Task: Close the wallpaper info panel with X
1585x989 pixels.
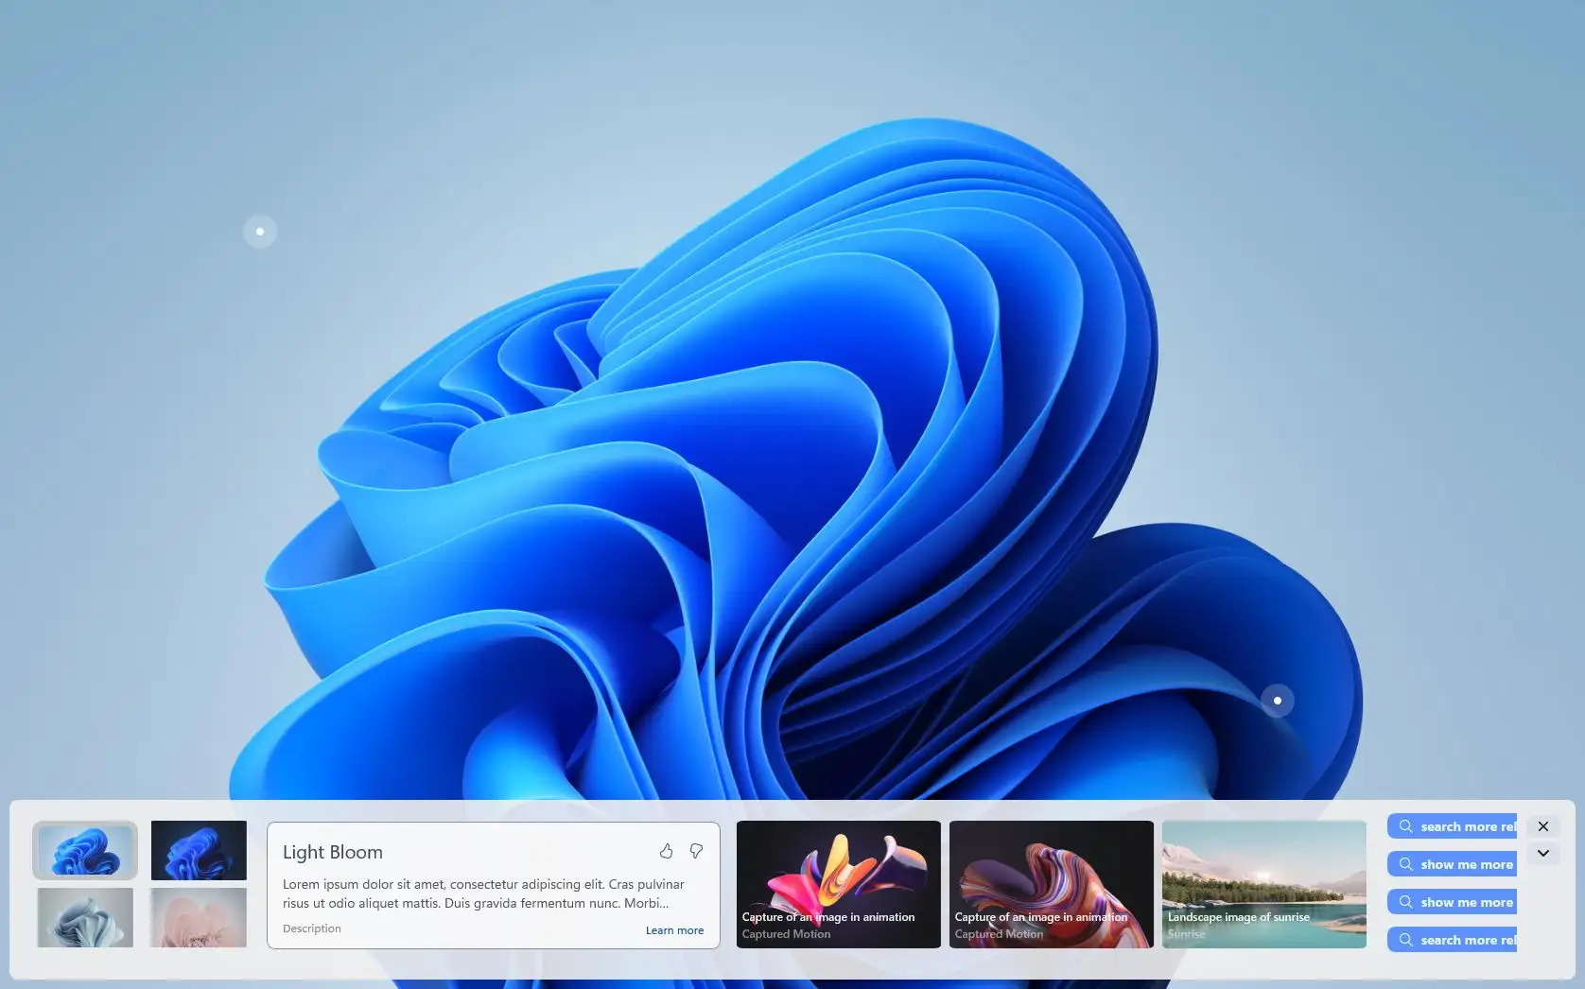Action: (1543, 826)
